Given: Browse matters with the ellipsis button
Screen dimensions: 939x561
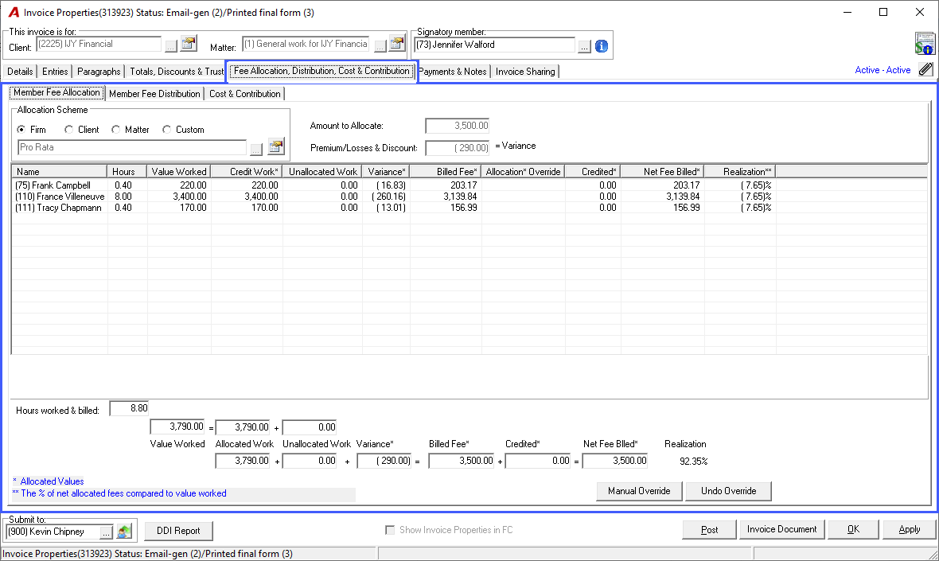Looking at the screenshot, I should (x=380, y=45).
